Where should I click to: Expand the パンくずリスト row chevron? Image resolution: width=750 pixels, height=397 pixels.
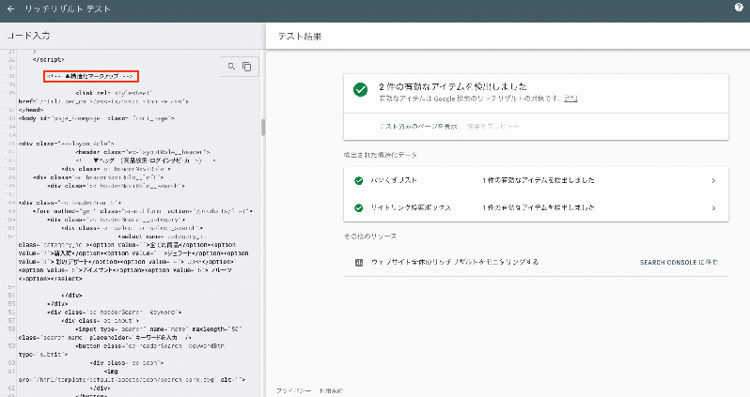point(713,180)
